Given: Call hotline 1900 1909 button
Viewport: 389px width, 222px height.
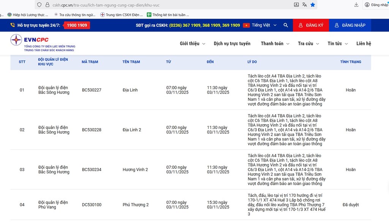Looking at the screenshot, I should click(x=77, y=25).
